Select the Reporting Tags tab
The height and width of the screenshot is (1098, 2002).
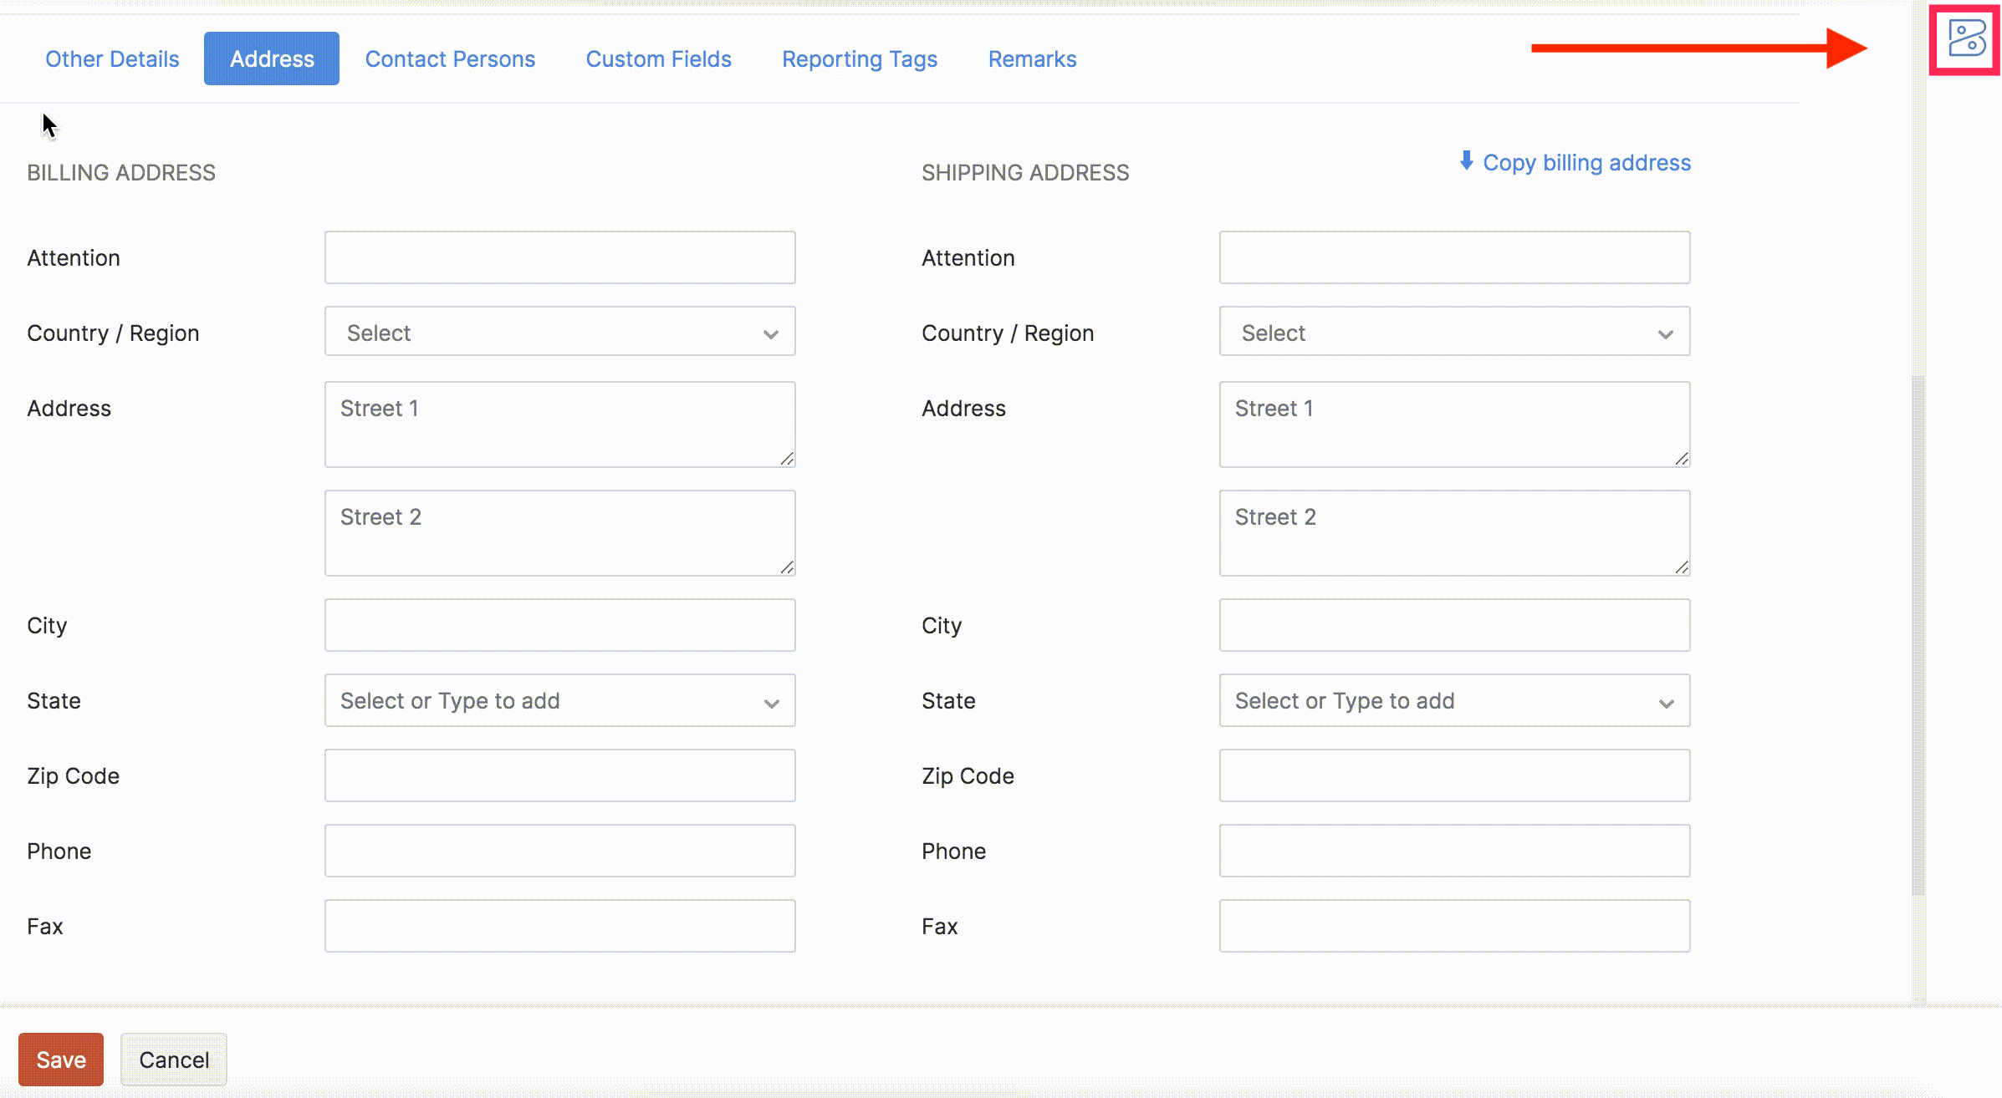pos(860,59)
